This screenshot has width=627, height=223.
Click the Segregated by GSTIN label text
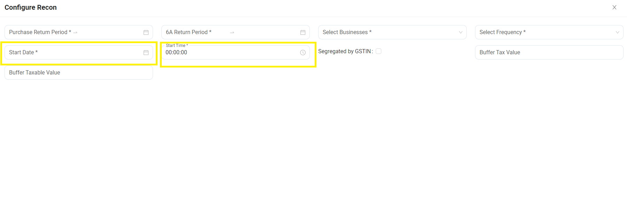click(344, 51)
